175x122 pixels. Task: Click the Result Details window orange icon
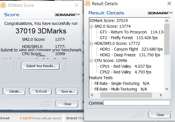[x=88, y=3]
